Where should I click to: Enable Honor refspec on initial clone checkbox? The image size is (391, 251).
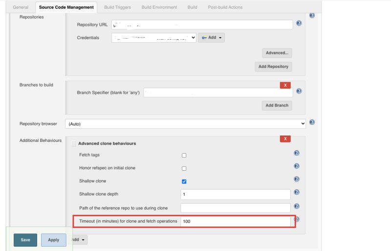point(184,169)
